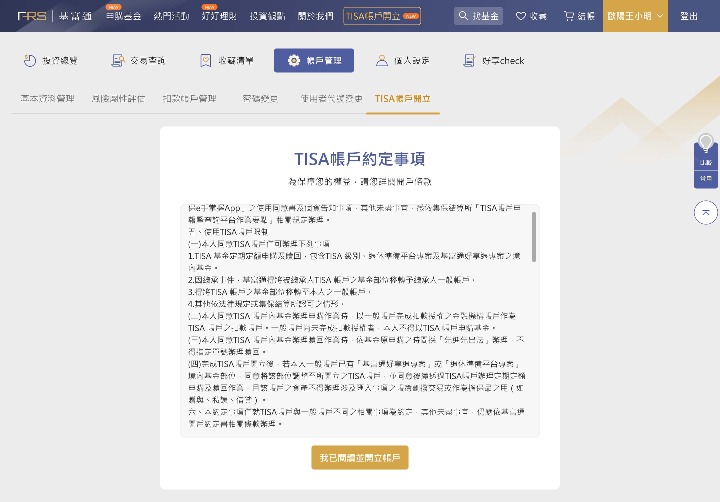Switch to 基本資料管理 tab
The height and width of the screenshot is (502, 720).
47,99
